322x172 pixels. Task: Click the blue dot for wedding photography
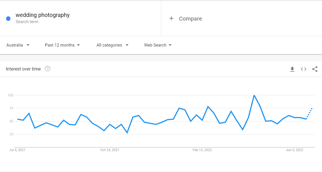[8, 19]
